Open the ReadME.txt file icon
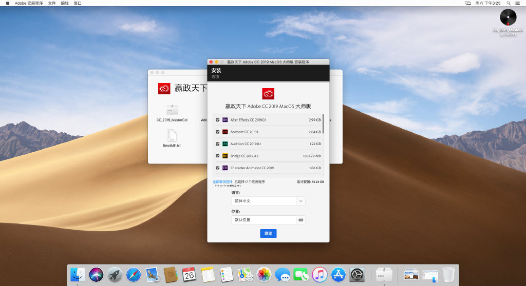 (172, 136)
